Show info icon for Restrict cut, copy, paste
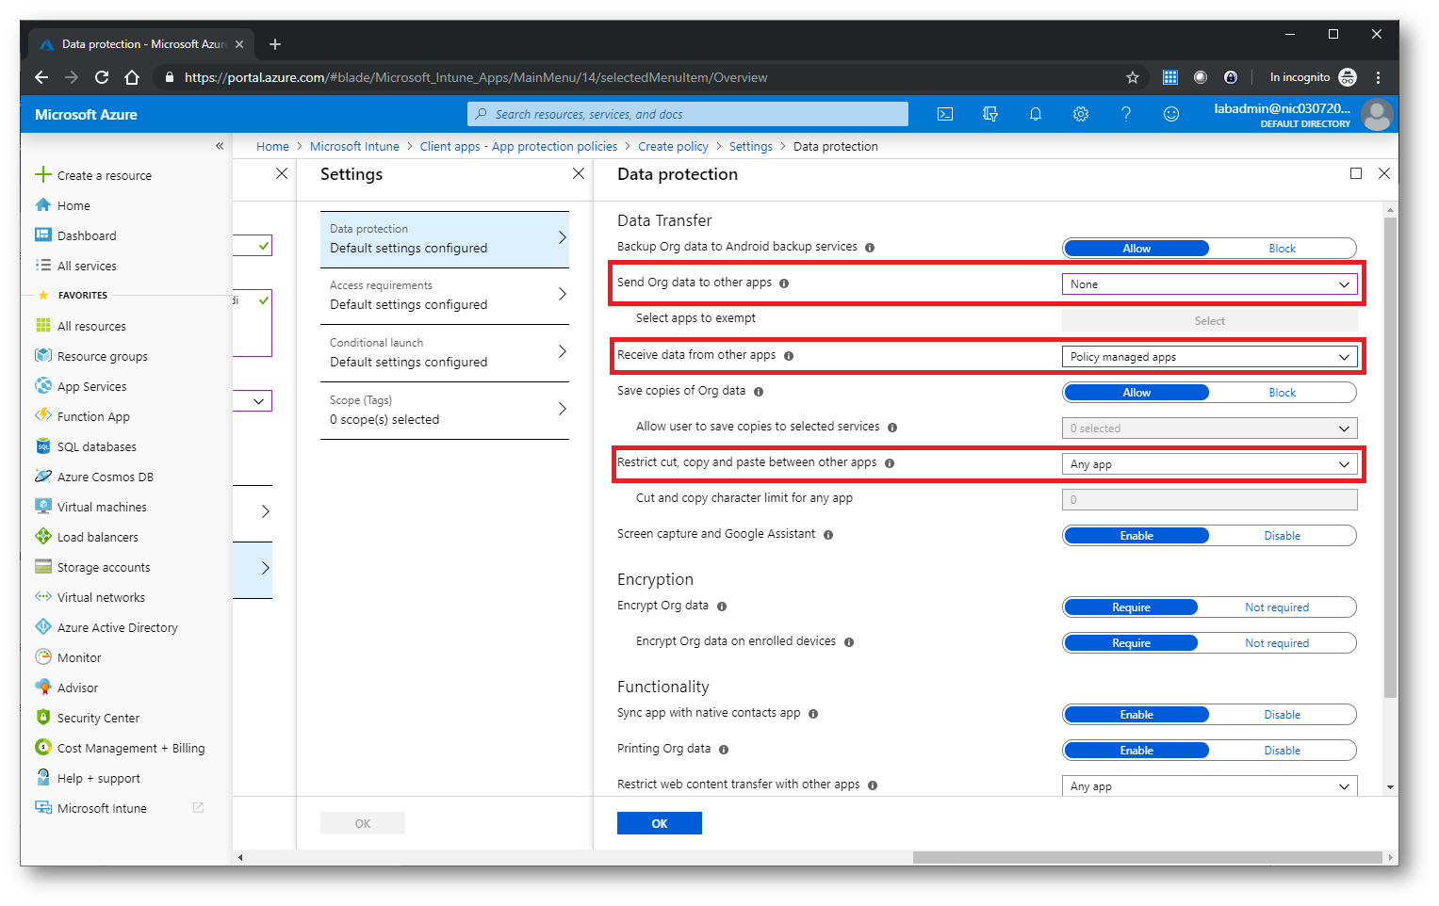This screenshot has width=1439, height=906. (x=890, y=463)
